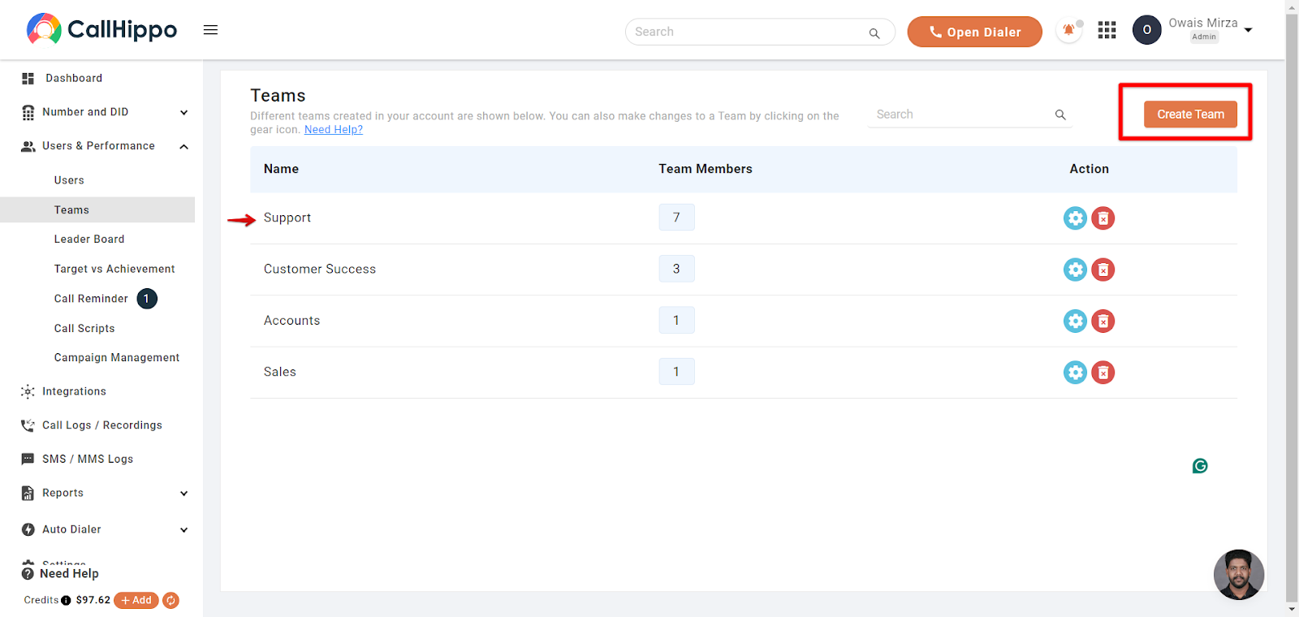Click the SMS / MMS Logs message icon
Screen dimensions: 1299x617
pos(28,460)
